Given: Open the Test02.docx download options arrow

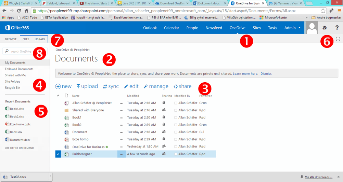Looking at the screenshot, I should [51, 177].
